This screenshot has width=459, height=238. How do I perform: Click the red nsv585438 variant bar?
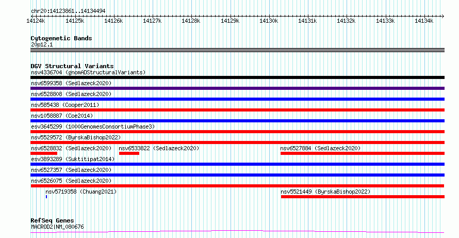pos(237,110)
